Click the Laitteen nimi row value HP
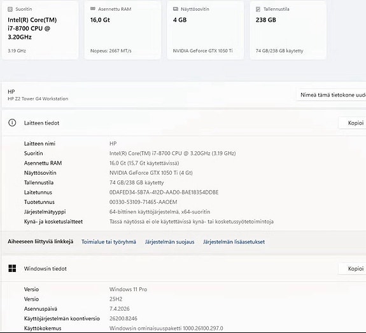 [x=113, y=144]
